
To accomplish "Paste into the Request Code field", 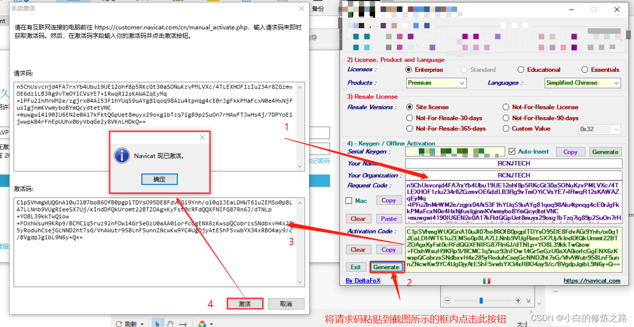I will coord(389,218).
